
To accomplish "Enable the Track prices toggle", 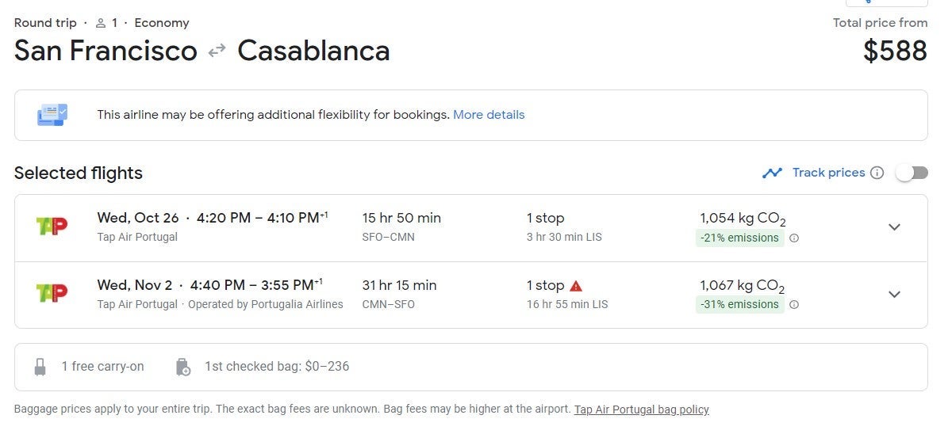I will tap(912, 173).
